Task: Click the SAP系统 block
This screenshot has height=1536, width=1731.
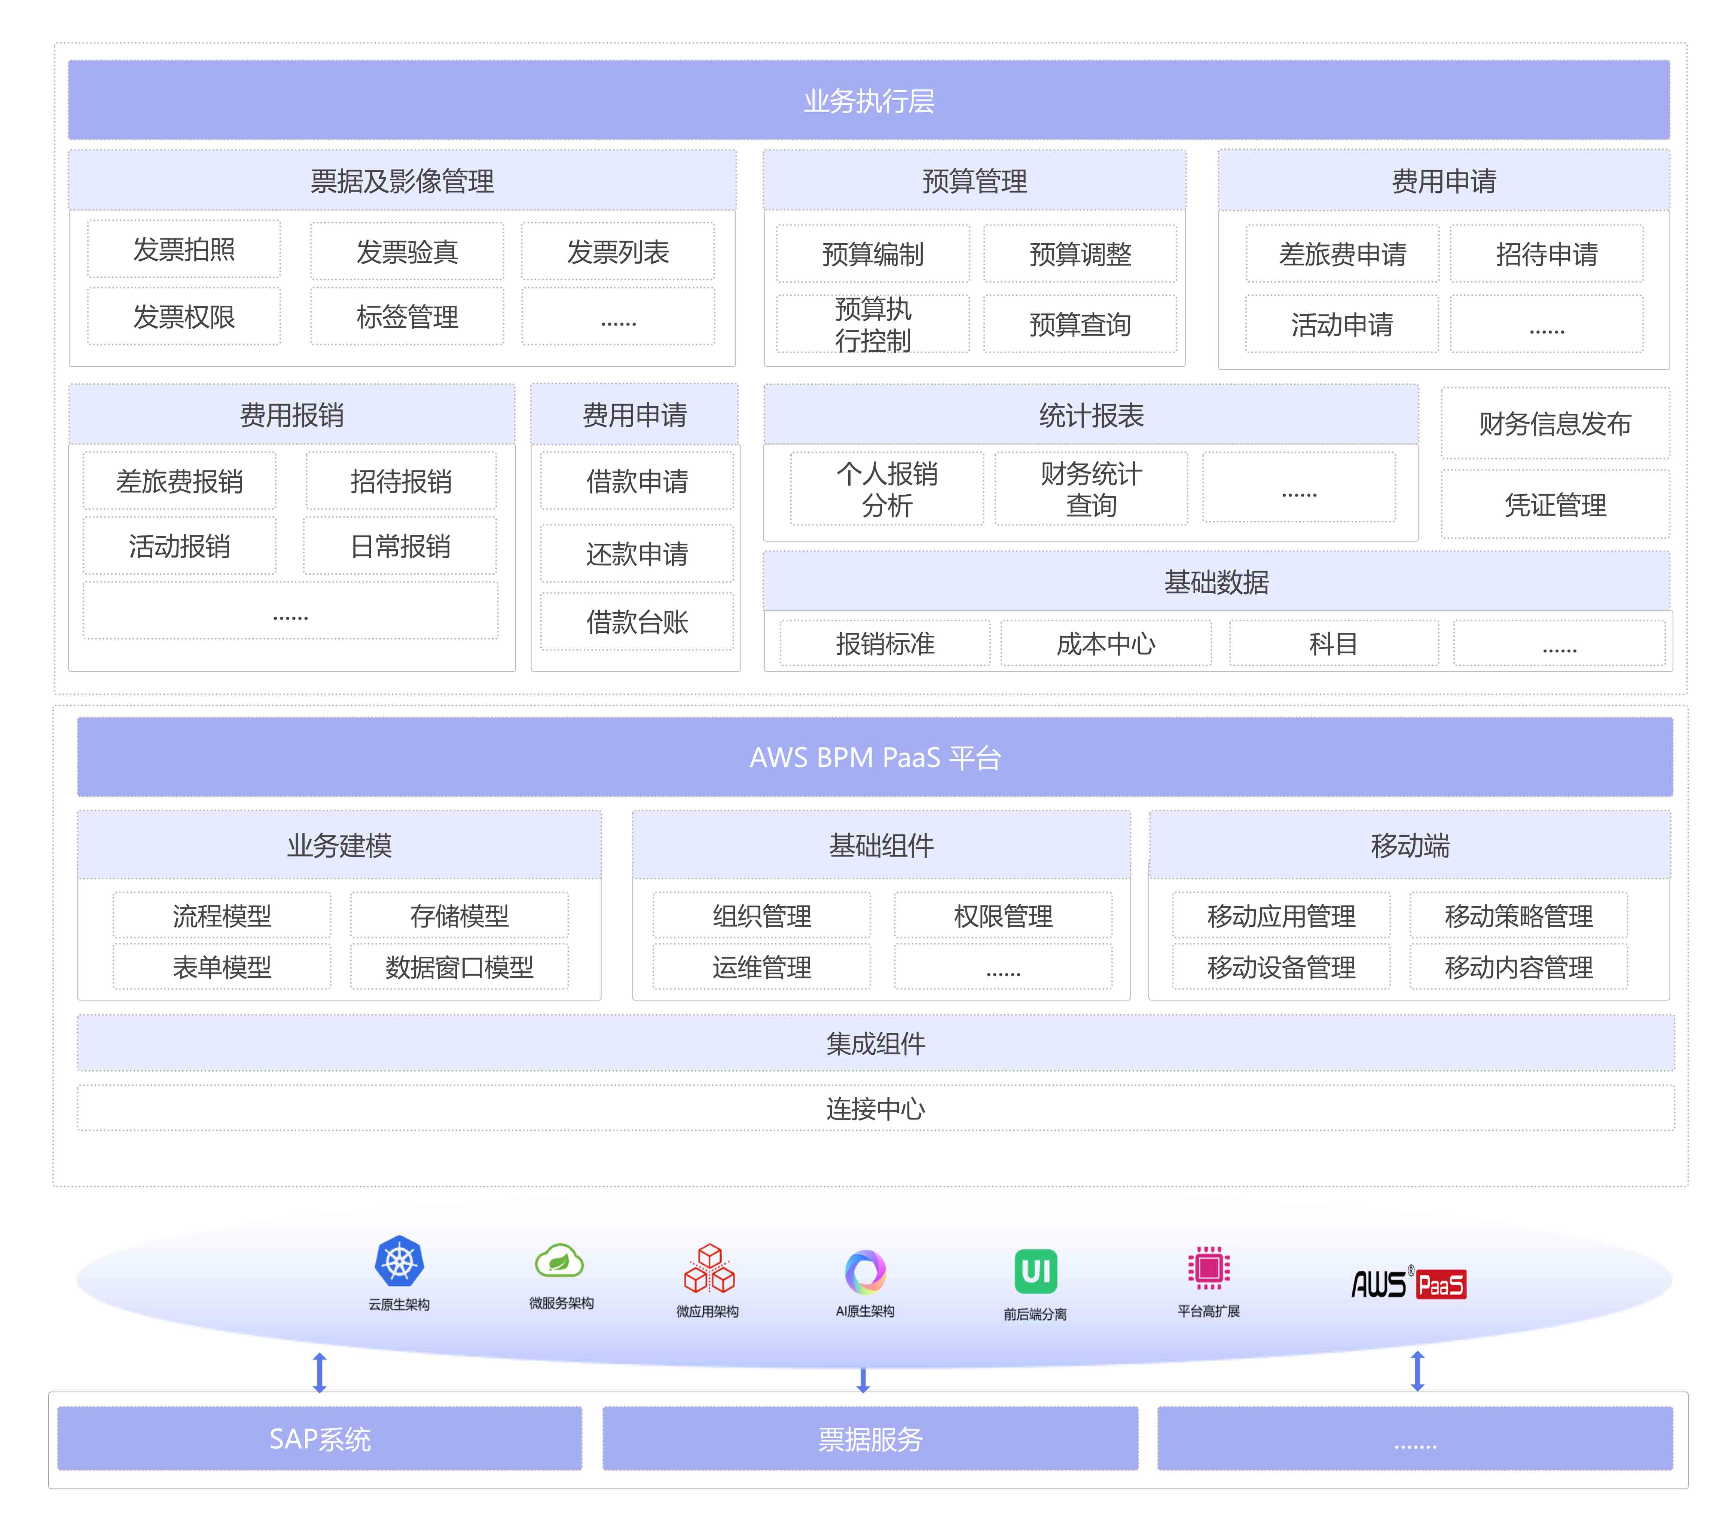Action: pos(319,1439)
